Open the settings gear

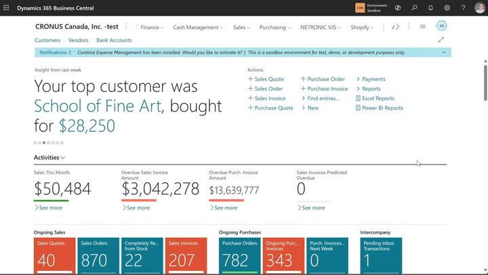click(x=447, y=7)
